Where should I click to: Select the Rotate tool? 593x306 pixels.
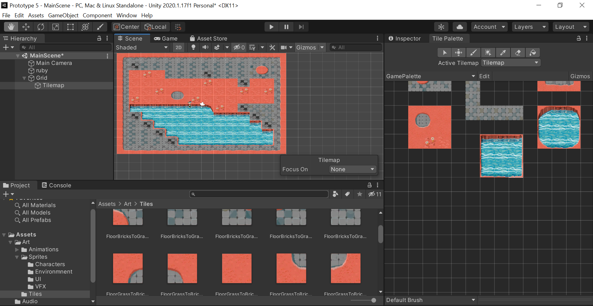41,27
